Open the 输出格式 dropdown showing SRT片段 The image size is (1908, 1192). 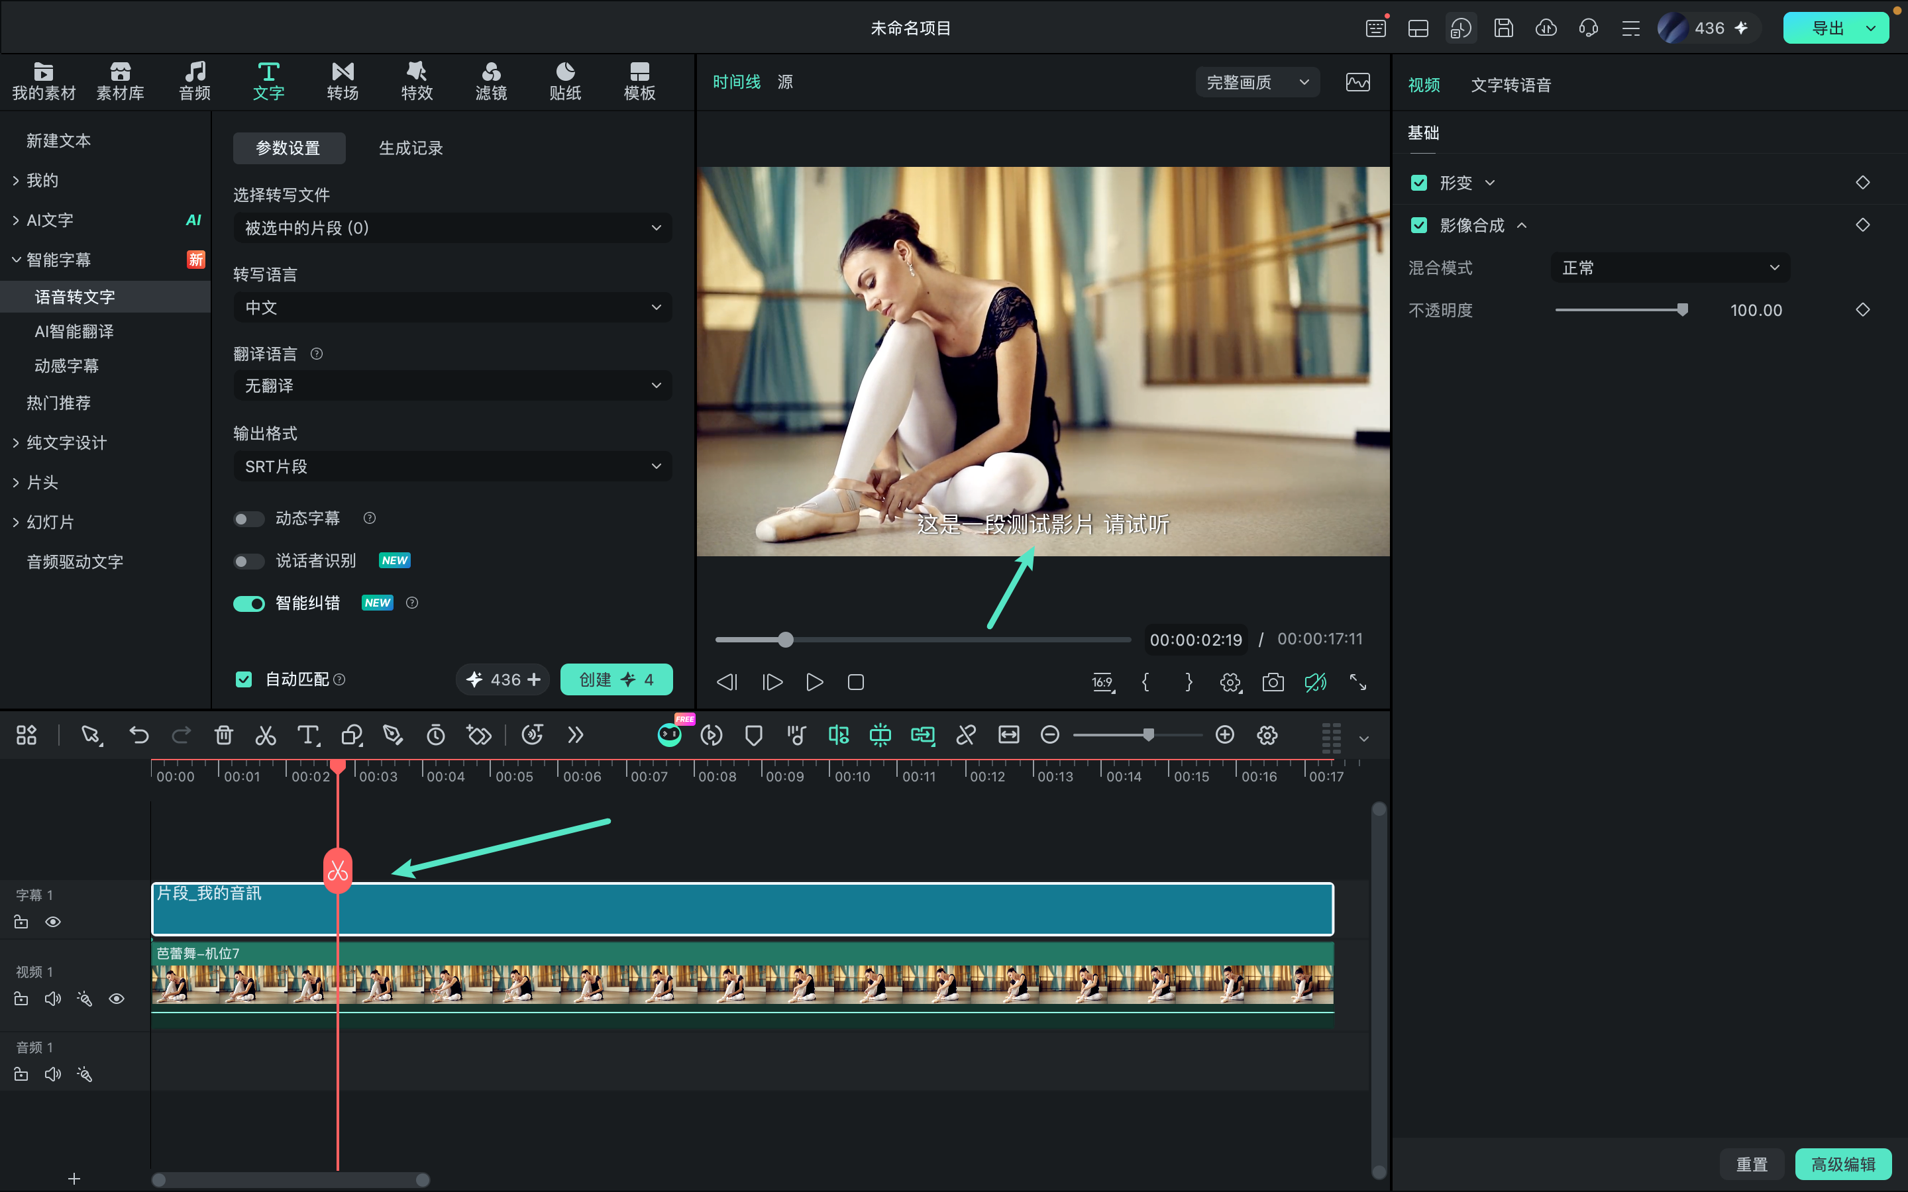pos(452,467)
